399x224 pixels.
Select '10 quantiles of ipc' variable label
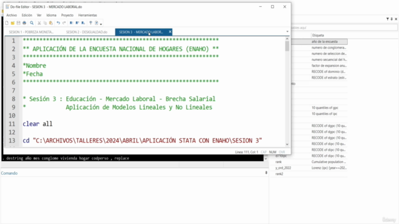pyautogui.click(x=324, y=114)
